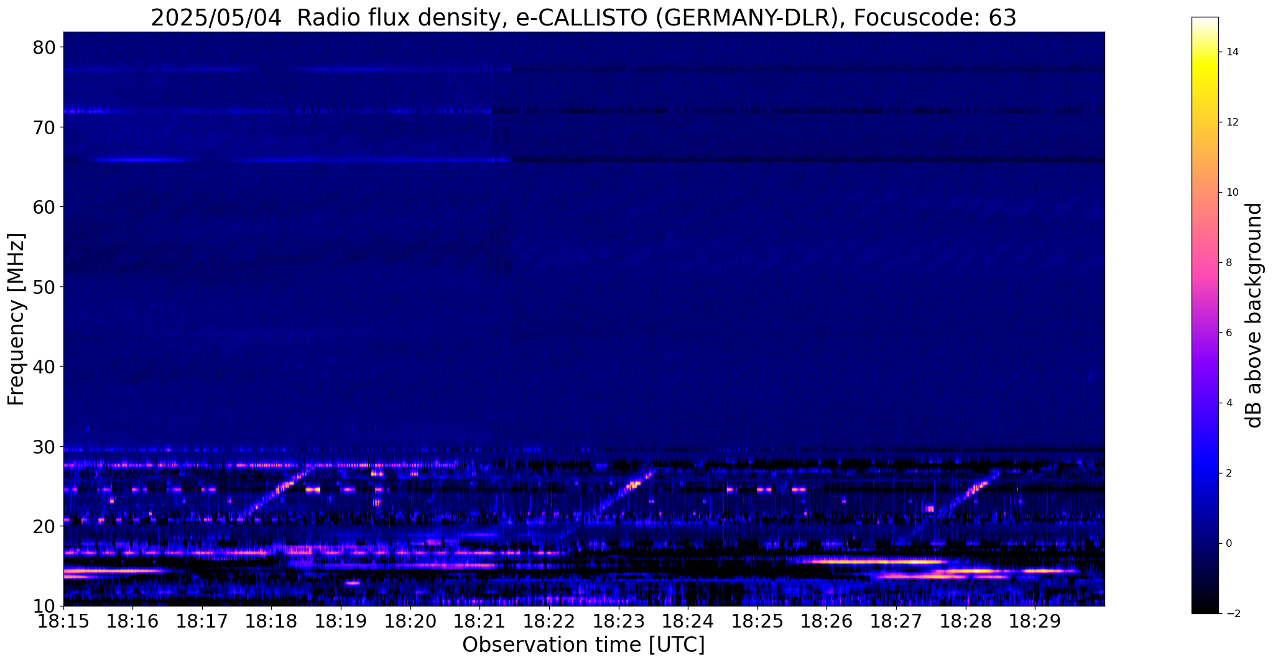Image resolution: width=1273 pixels, height=663 pixels.
Task: Click the 18:26 time tick label
Action: coord(826,621)
